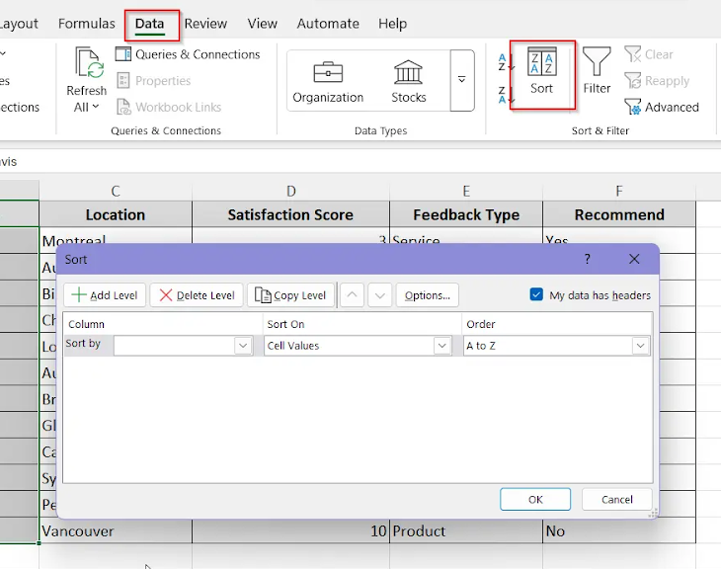Open Queries & Connections pane
Screen dimensions: 721x569
point(188,54)
